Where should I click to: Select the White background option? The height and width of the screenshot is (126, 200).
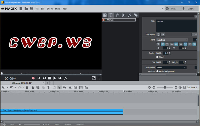(157, 71)
